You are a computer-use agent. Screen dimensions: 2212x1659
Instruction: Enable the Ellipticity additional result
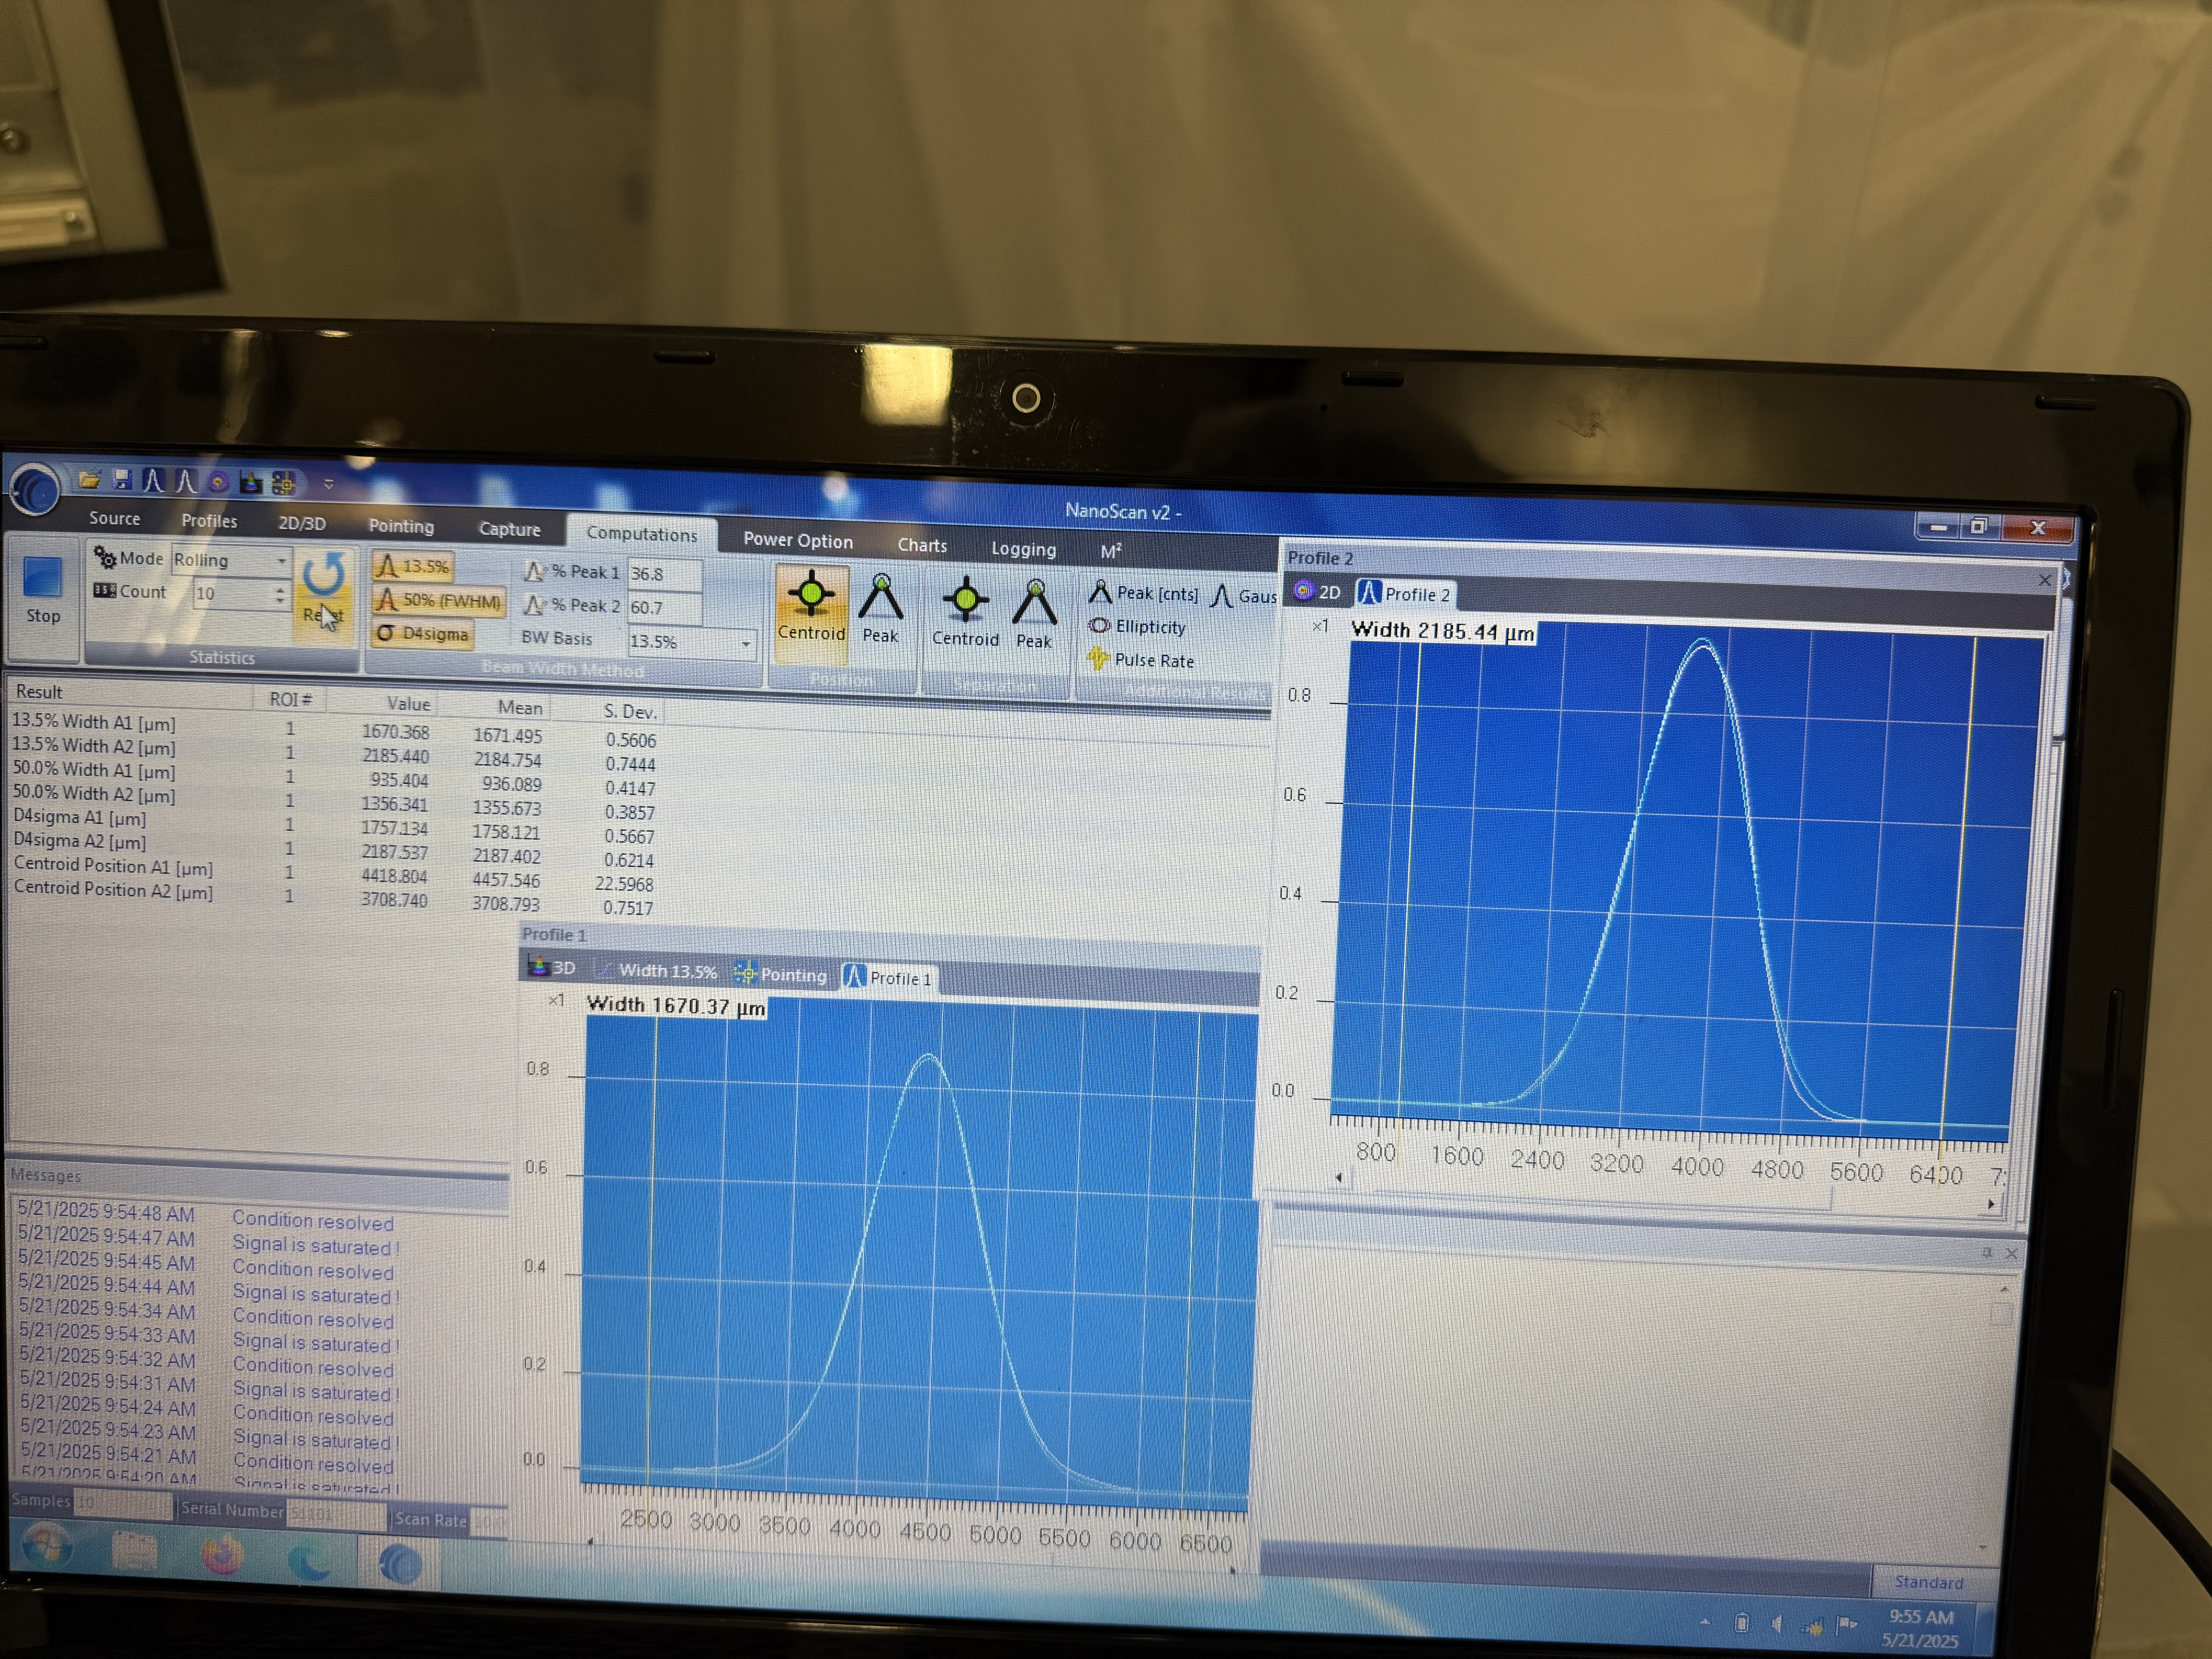click(1137, 627)
